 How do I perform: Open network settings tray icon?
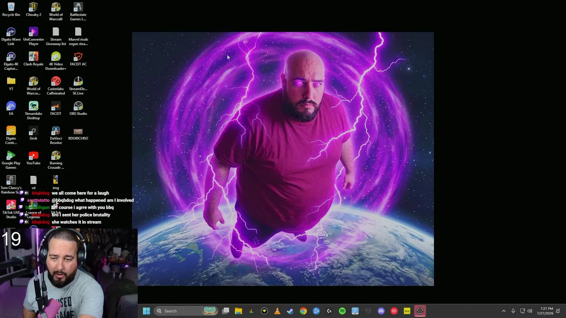[x=522, y=311]
